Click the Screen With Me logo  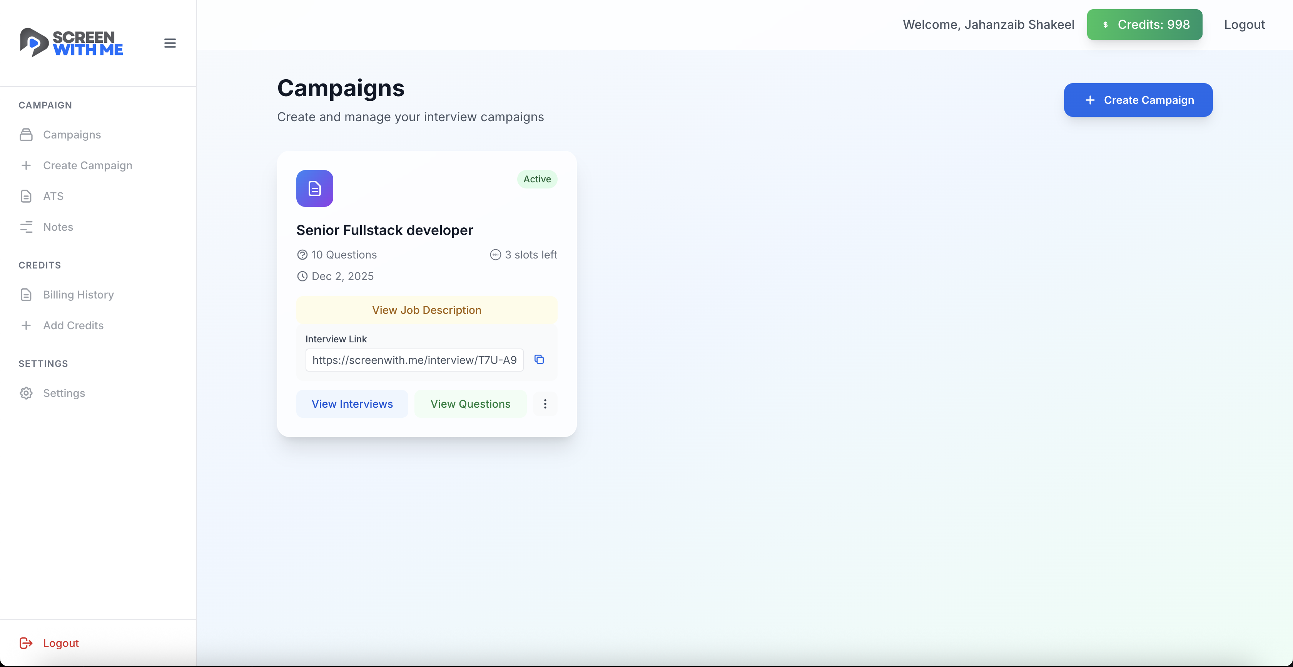[71, 43]
